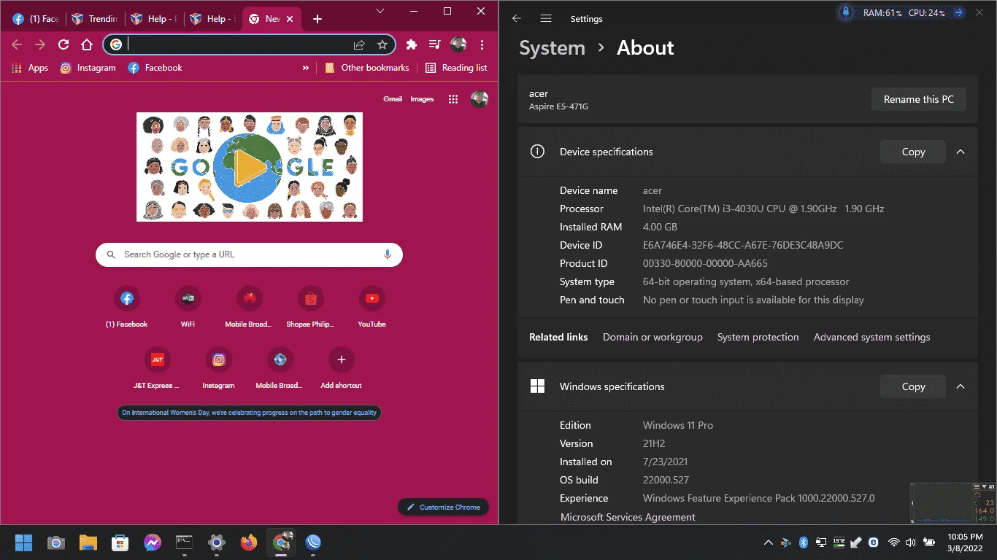
Task: Click the Add shortcut tile
Action: pyautogui.click(x=342, y=367)
